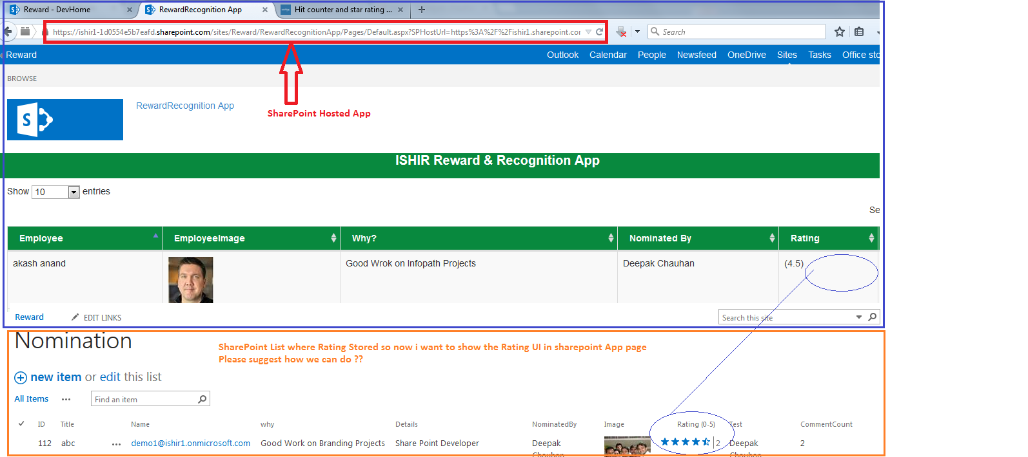Viewport: 1028px width, 457px height.
Task: Sort table by Rating column arrows
Action: (871, 238)
